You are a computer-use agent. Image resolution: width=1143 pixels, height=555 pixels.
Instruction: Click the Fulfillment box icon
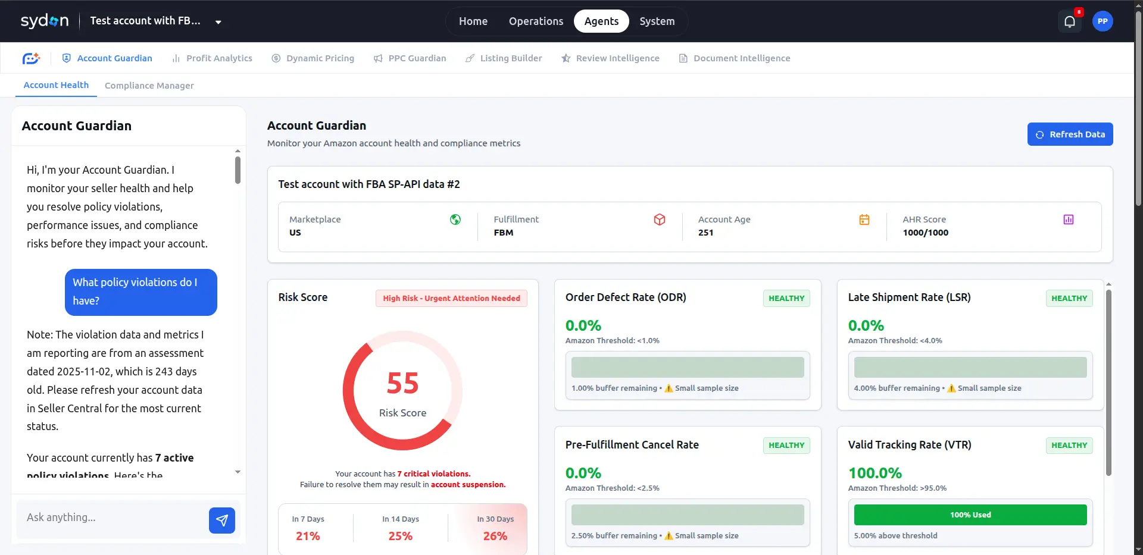tap(660, 220)
